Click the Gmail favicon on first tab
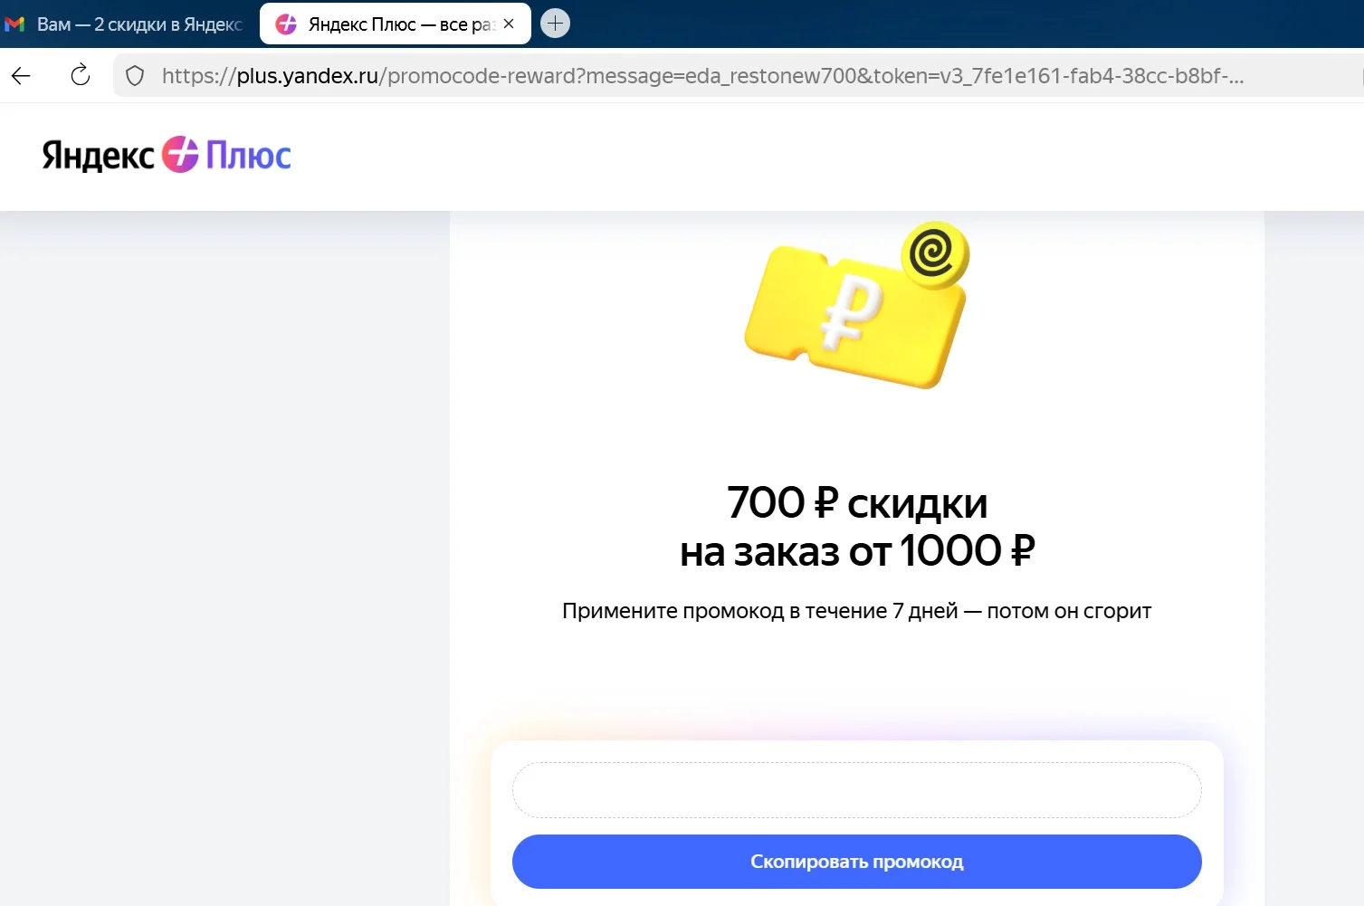The height and width of the screenshot is (906, 1364). click(x=14, y=24)
